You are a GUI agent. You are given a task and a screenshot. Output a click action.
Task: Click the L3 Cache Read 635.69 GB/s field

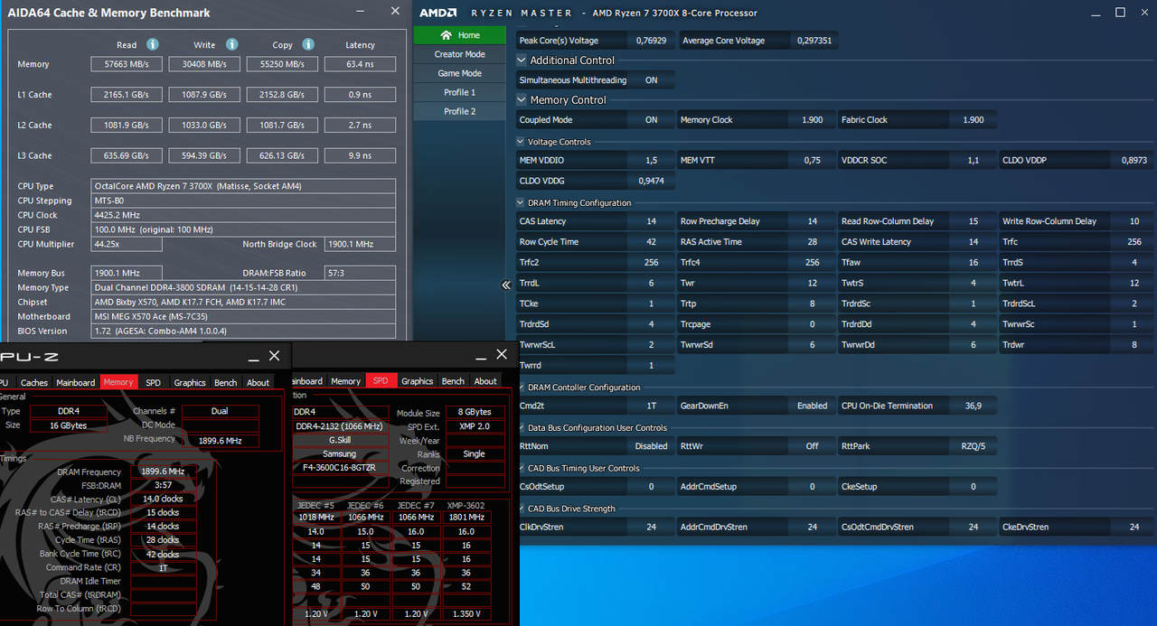(x=127, y=155)
